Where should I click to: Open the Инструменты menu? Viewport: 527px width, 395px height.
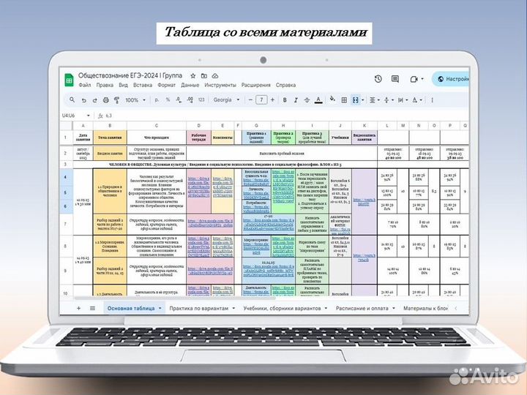[220, 85]
